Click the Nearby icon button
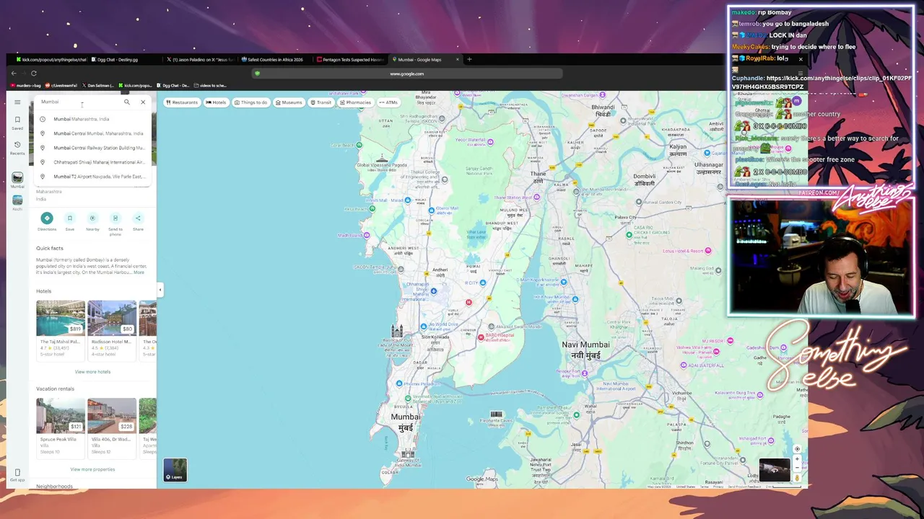924x519 pixels. pyautogui.click(x=92, y=218)
